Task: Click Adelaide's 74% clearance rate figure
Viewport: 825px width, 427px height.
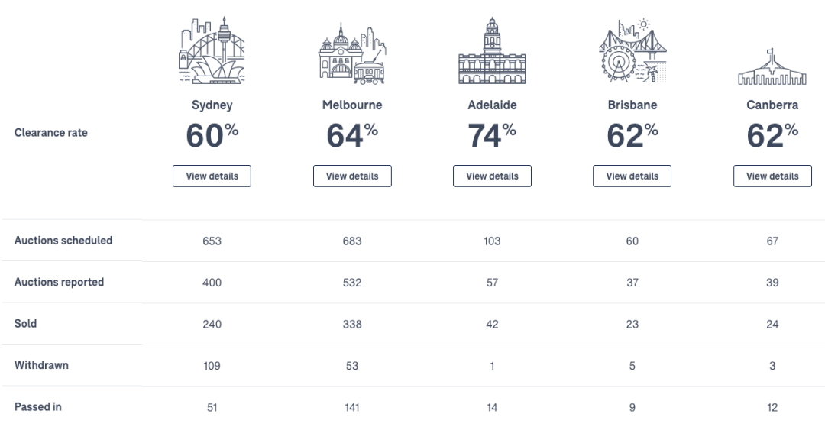Action: [492, 134]
